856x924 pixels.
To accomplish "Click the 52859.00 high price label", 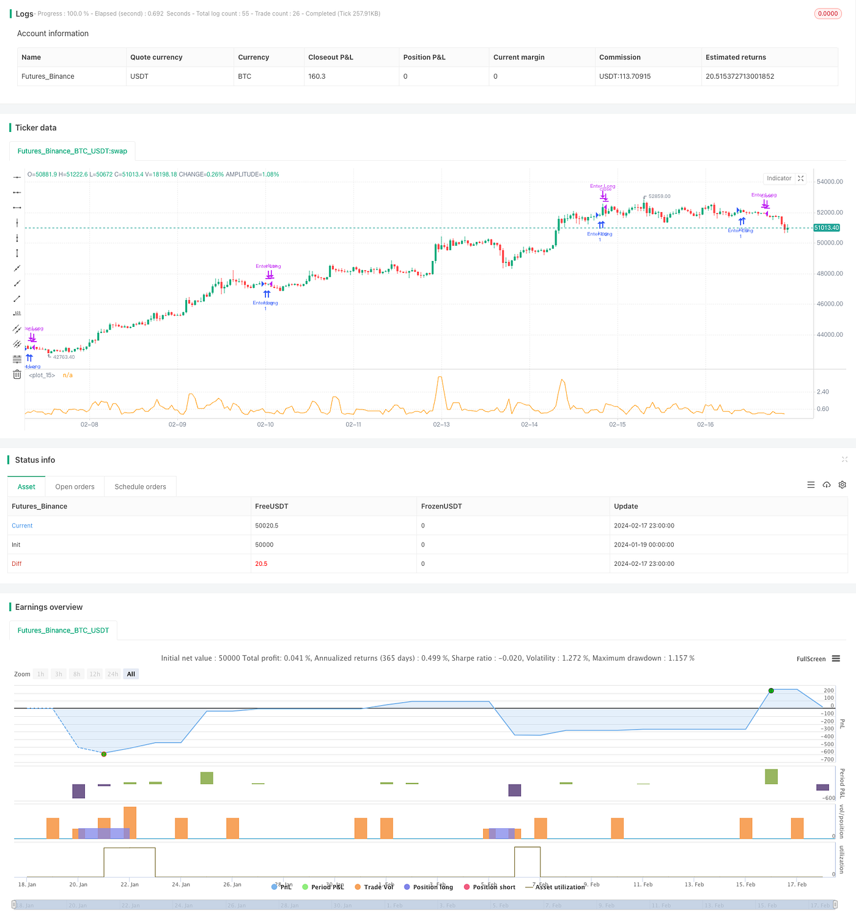I will pyautogui.click(x=659, y=196).
